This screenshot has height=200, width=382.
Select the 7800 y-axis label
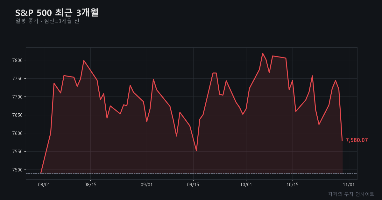[x=17, y=60]
